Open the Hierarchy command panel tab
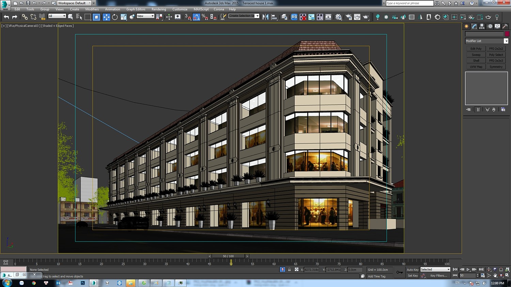The image size is (511, 287). (x=482, y=26)
